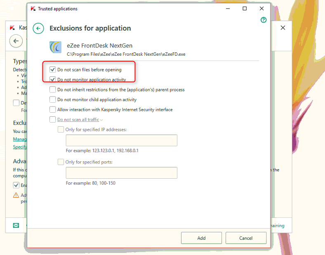Minimize the Trusted applications window
This screenshot has height=255, width=325.
pos(228,9)
